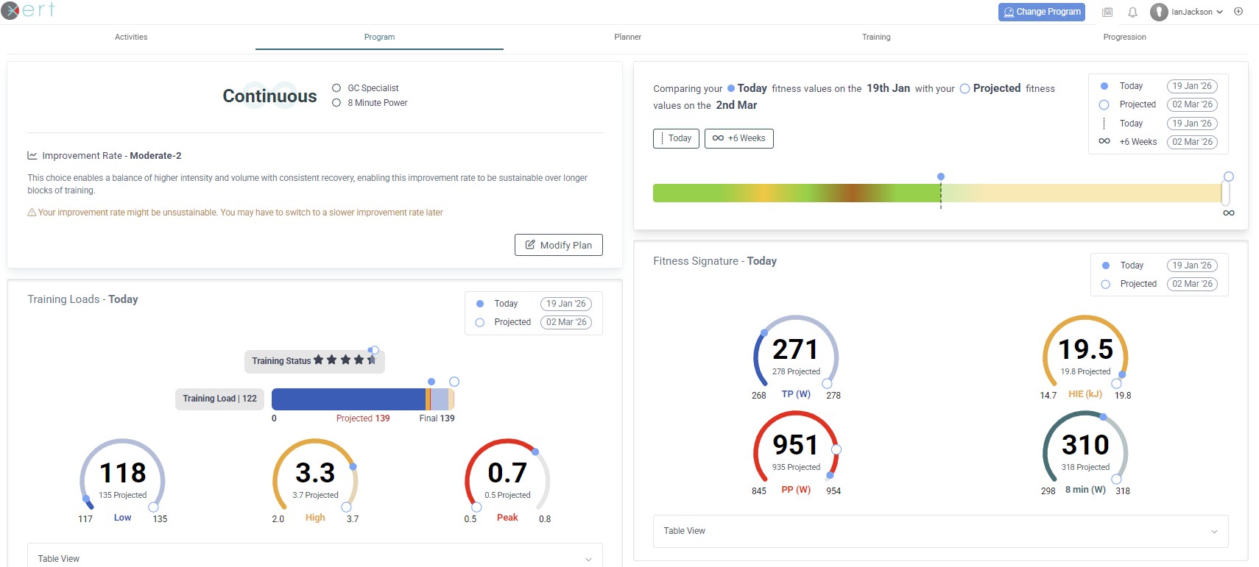Click the circled plus icon in header
1259x567 pixels.
tap(1238, 12)
